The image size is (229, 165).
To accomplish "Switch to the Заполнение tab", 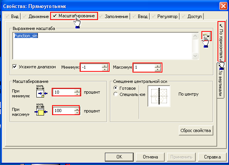I will (114, 16).
